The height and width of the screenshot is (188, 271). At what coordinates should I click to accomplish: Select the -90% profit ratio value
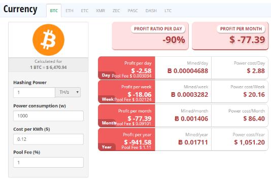point(174,40)
